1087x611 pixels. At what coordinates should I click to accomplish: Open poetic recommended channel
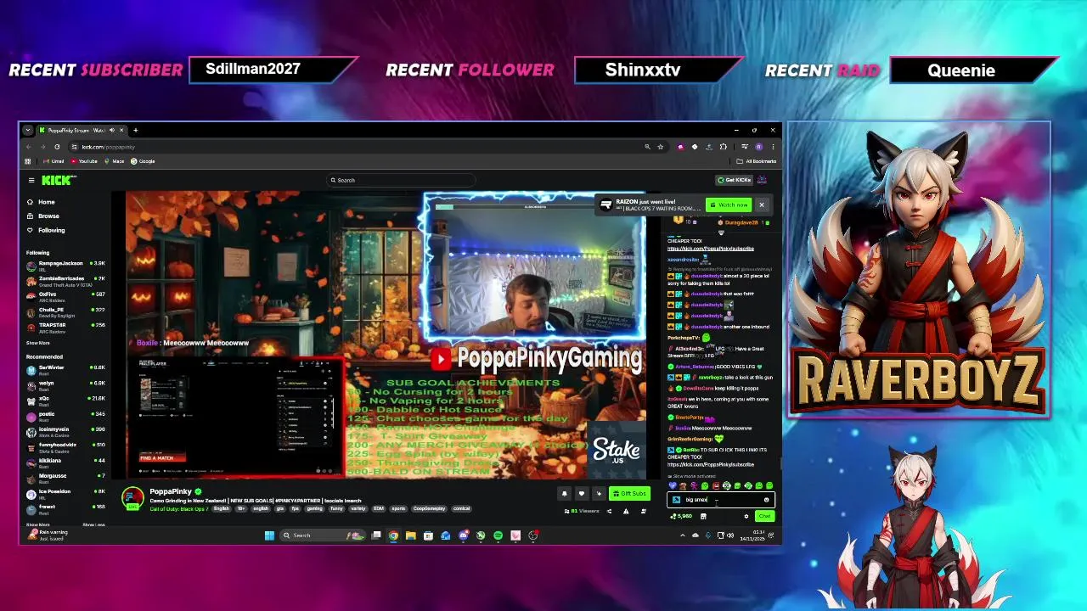[65, 416]
